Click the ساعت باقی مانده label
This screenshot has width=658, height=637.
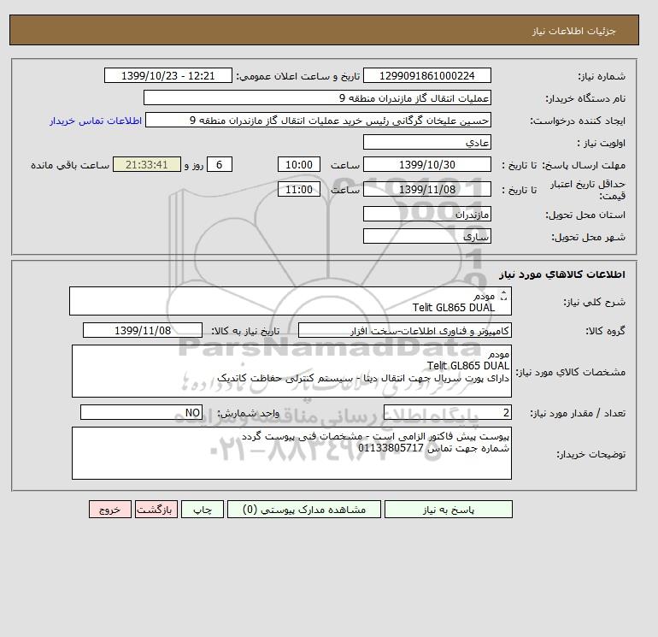[x=70, y=165]
